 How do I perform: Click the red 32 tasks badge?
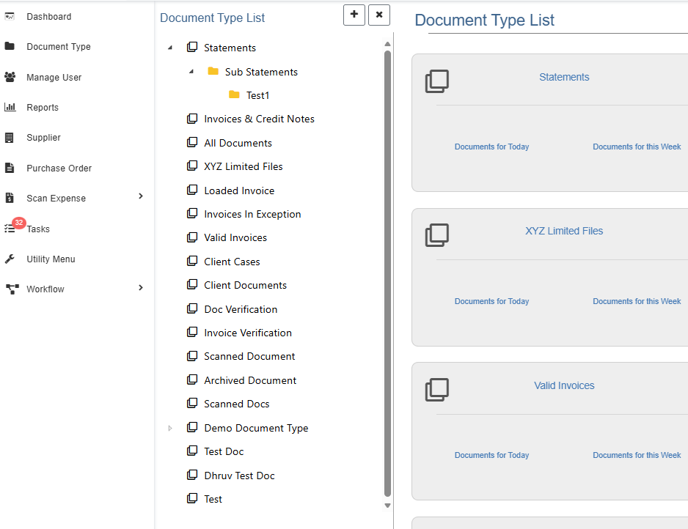[x=19, y=223]
